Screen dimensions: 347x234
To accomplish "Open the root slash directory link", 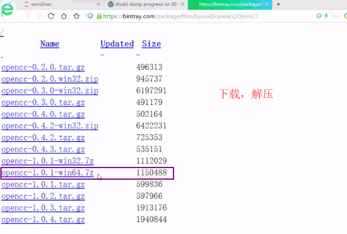I will [x=2, y=32].
